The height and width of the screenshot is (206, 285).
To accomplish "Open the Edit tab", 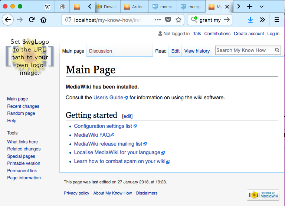I will (x=176, y=51).
